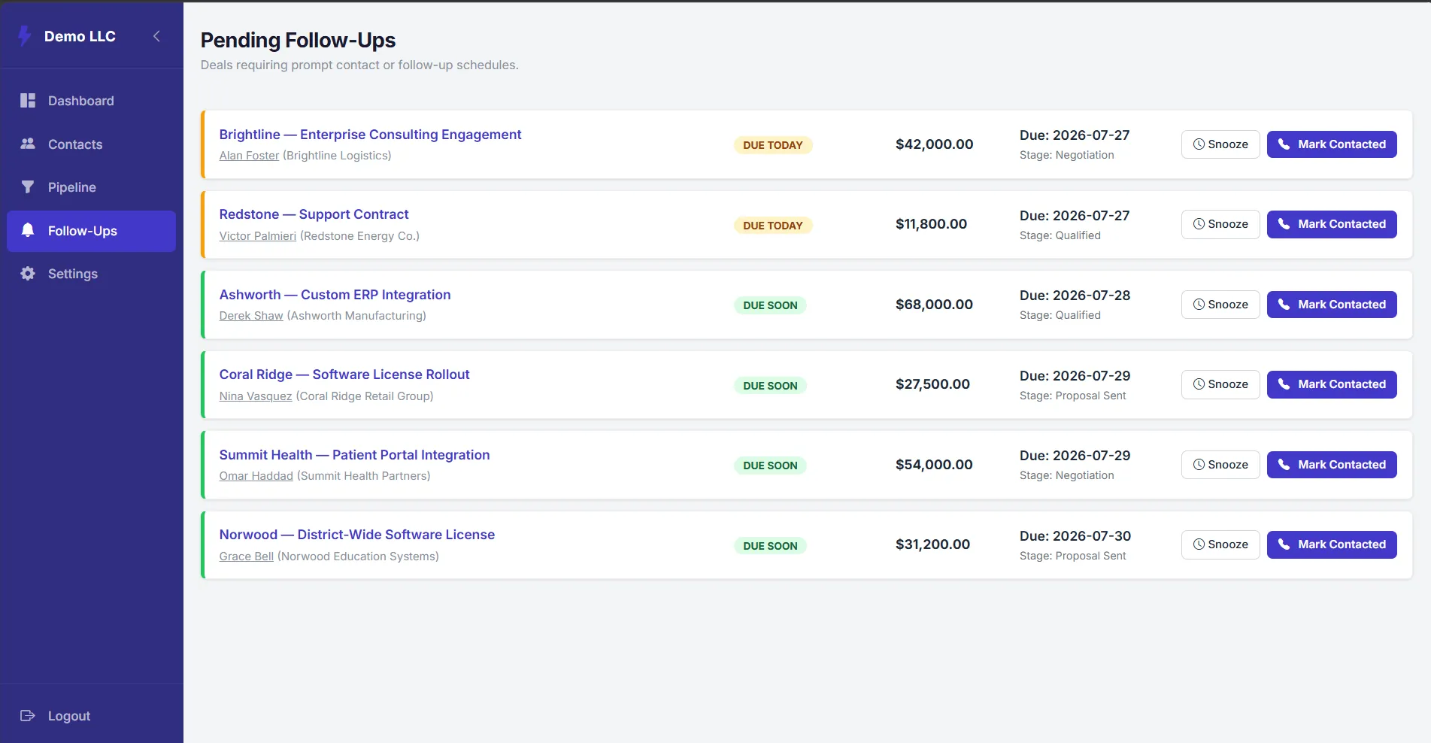The image size is (1431, 743).
Task: Snooze the Brightline deal
Action: tap(1220, 144)
